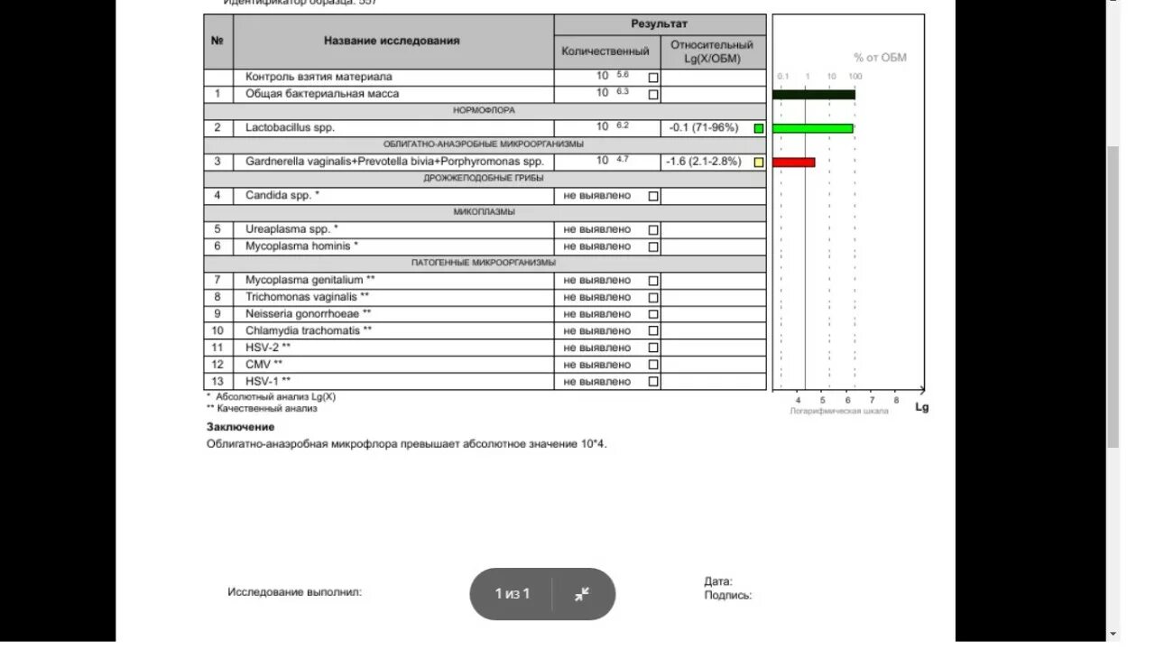Click 'Контроль взятия материала' row label

(x=319, y=78)
